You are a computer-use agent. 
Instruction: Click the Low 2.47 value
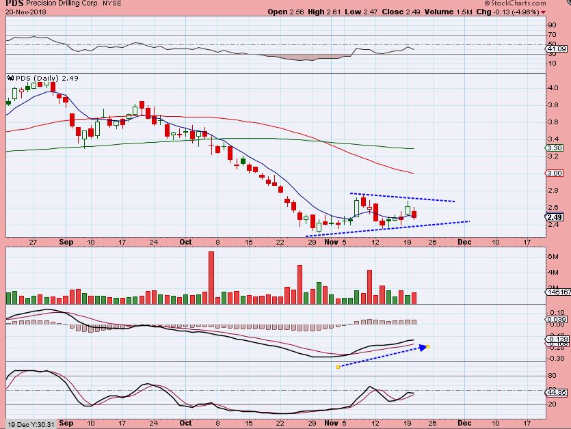pyautogui.click(x=361, y=12)
